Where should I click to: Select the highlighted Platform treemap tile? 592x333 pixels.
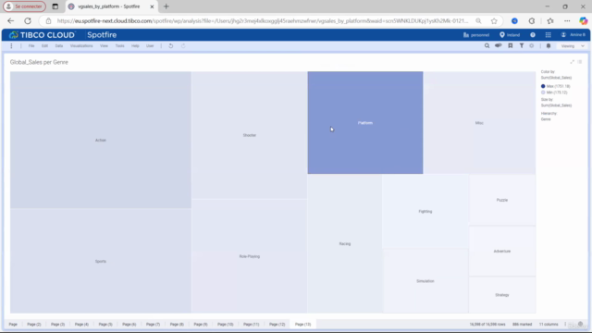(x=365, y=123)
